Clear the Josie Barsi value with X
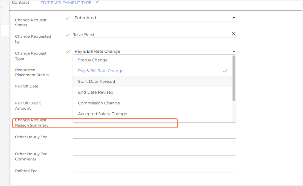This screenshot has height=186, width=303. click(234, 34)
